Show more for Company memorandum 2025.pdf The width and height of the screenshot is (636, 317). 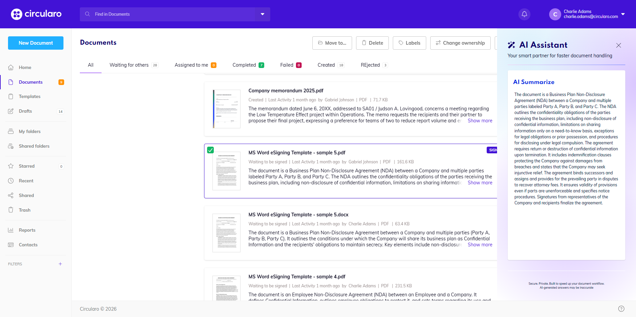tap(479, 120)
